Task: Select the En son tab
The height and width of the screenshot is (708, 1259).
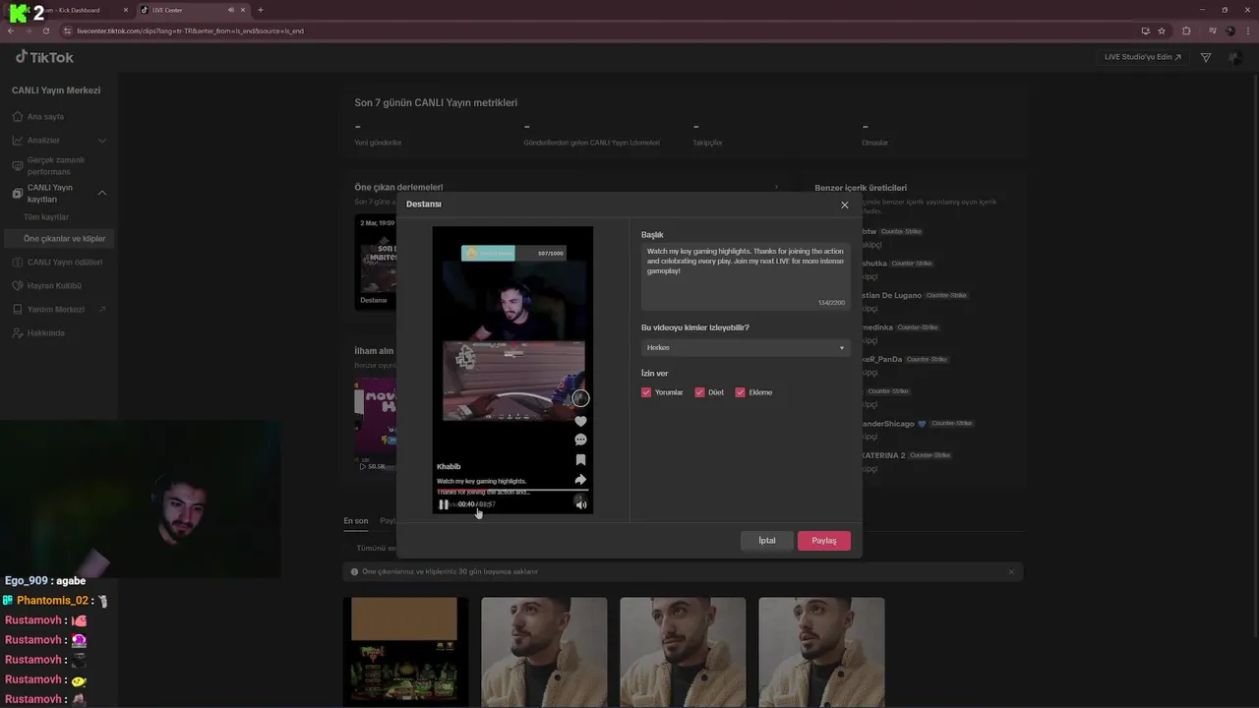Action: tap(355, 521)
